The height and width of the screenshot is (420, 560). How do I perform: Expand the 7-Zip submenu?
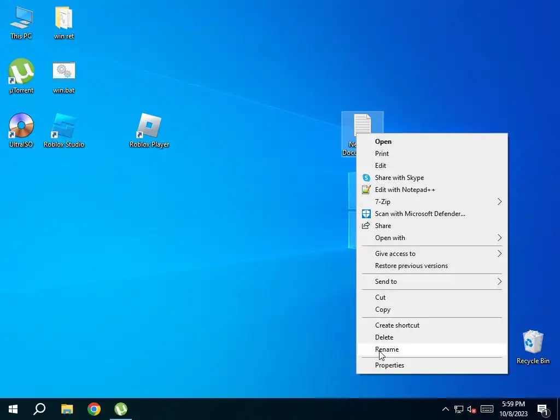pos(432,202)
